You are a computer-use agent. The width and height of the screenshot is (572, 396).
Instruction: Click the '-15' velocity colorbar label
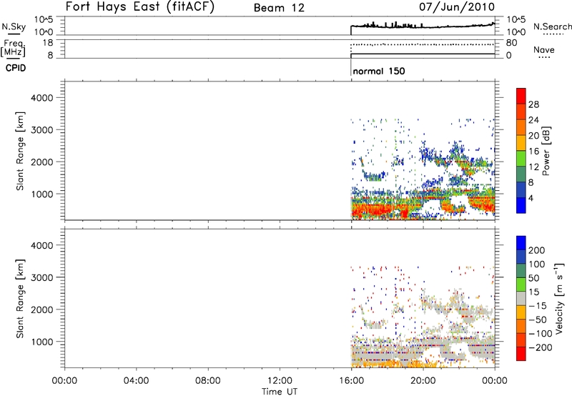[537, 306]
